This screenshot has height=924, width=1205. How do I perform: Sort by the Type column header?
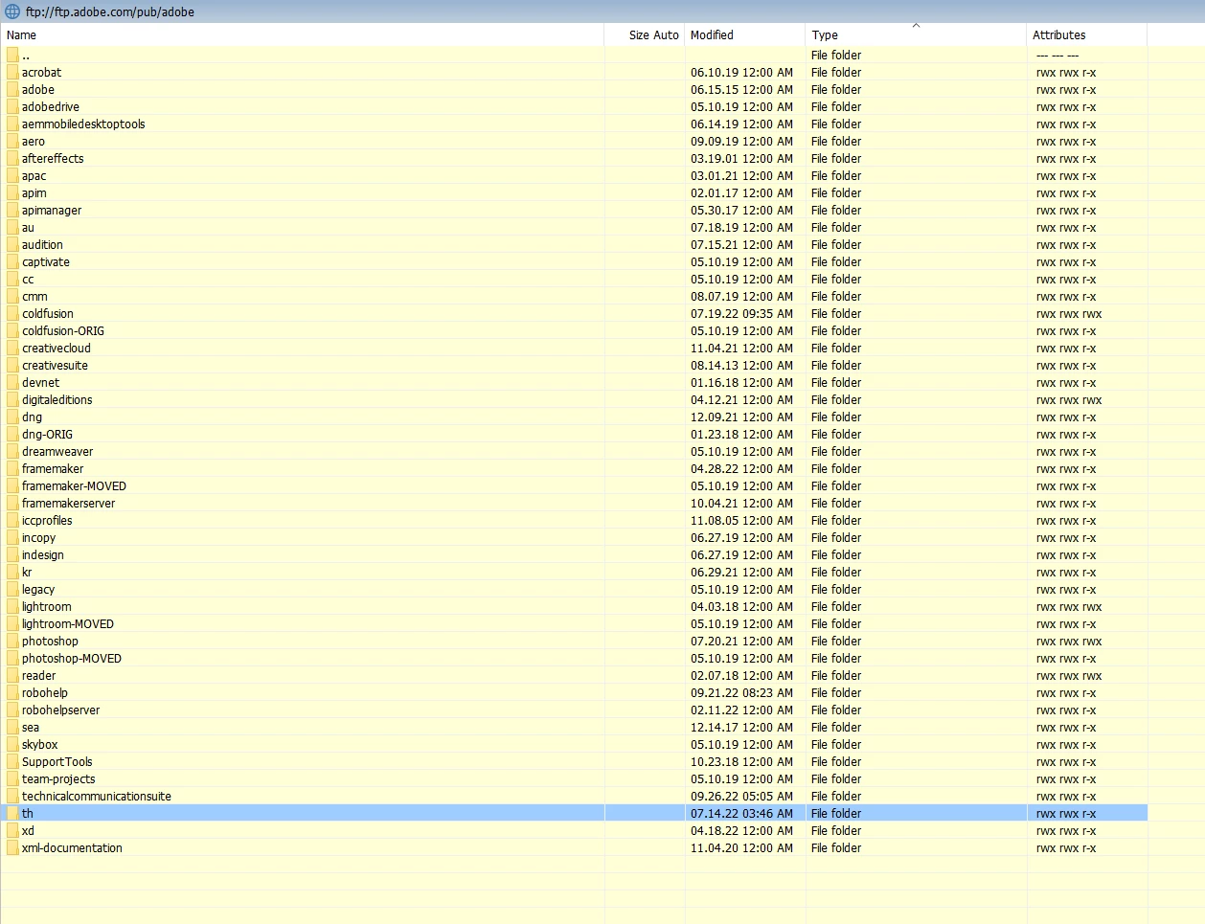coord(916,34)
